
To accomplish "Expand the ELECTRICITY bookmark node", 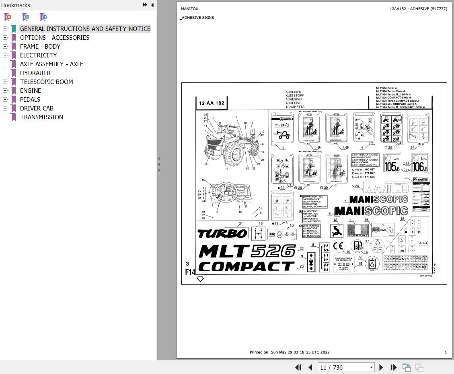I will (5, 55).
